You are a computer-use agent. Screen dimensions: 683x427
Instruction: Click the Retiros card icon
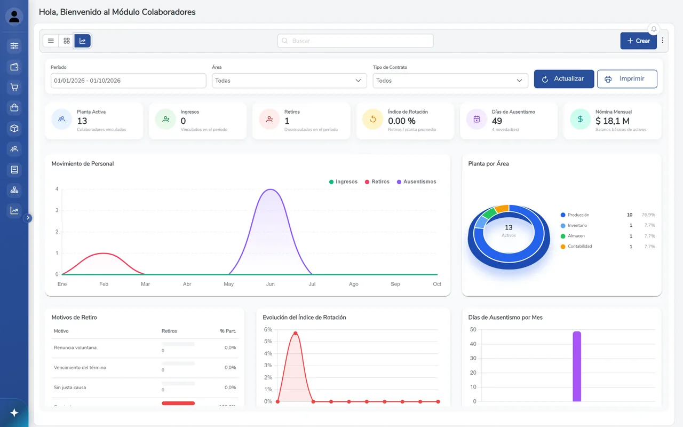(x=269, y=119)
